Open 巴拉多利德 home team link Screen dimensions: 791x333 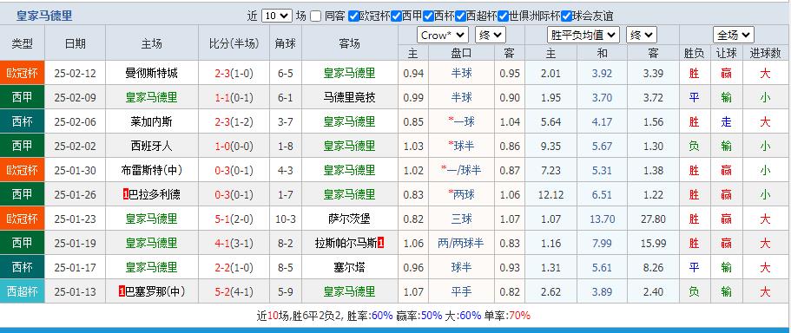[155, 194]
